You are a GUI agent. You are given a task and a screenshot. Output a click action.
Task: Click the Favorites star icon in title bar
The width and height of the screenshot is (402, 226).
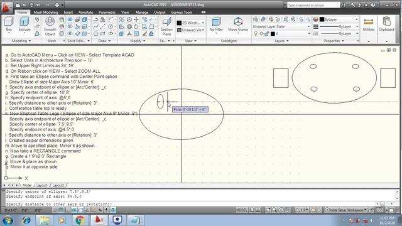pos(366,5)
